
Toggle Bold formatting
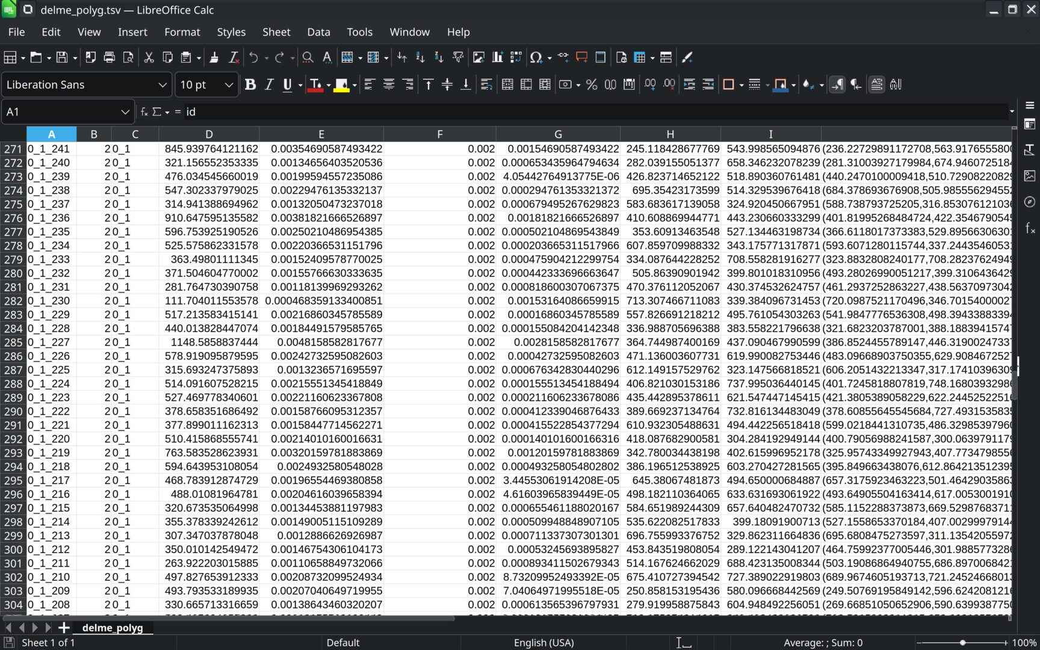[250, 85]
